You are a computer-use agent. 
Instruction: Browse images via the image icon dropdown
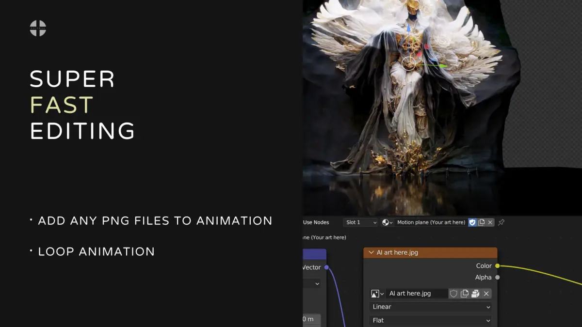(377, 294)
